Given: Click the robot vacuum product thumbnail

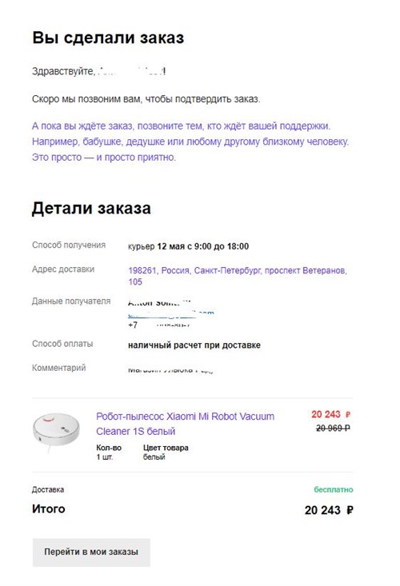Looking at the screenshot, I should (57, 431).
